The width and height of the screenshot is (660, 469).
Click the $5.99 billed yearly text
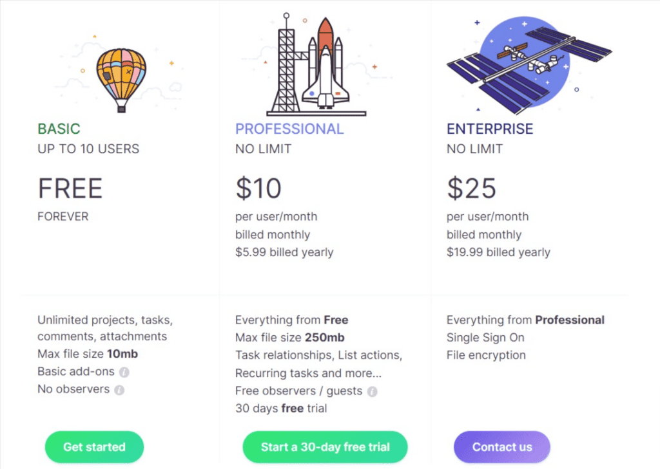(x=284, y=252)
